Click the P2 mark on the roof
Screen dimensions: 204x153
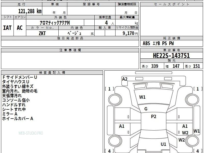[x=154, y=117]
